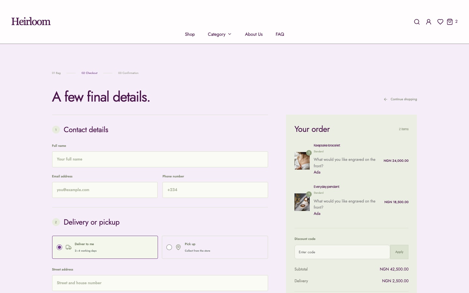This screenshot has width=469, height=293.
Task: Click the step 2 circle beside Delivery or pickup
Action: (56, 222)
